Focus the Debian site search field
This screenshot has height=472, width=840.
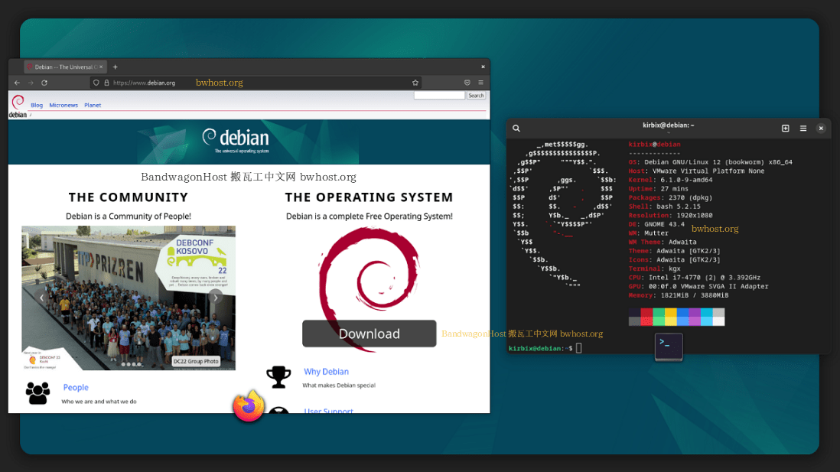(x=439, y=96)
